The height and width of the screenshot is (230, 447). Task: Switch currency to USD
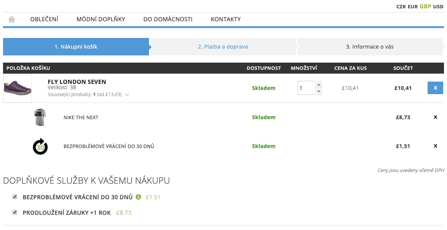[439, 6]
